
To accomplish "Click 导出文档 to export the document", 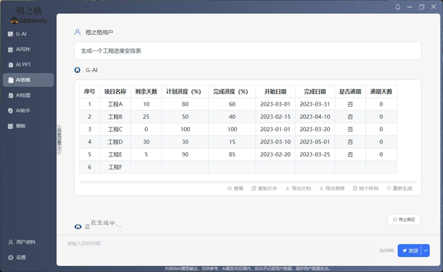I will click(298, 188).
